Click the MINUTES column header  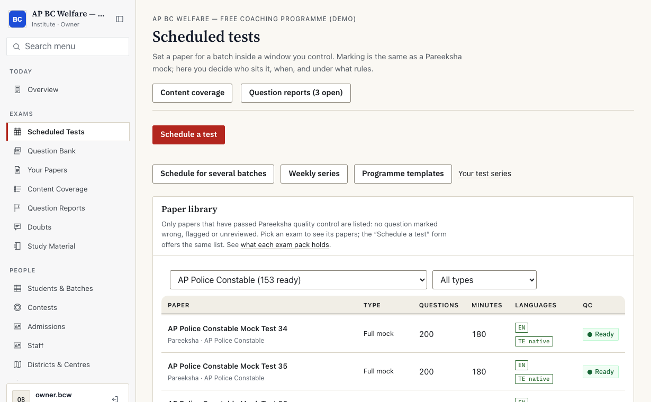(x=487, y=305)
